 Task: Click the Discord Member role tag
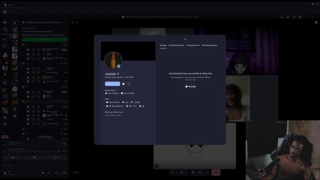click(115, 106)
